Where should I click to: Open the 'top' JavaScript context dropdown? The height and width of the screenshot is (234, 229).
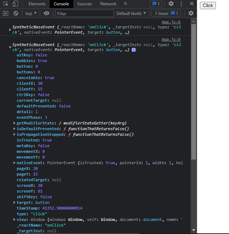coord(31,13)
